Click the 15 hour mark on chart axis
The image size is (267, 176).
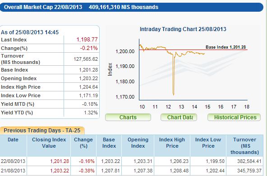pos(207,107)
